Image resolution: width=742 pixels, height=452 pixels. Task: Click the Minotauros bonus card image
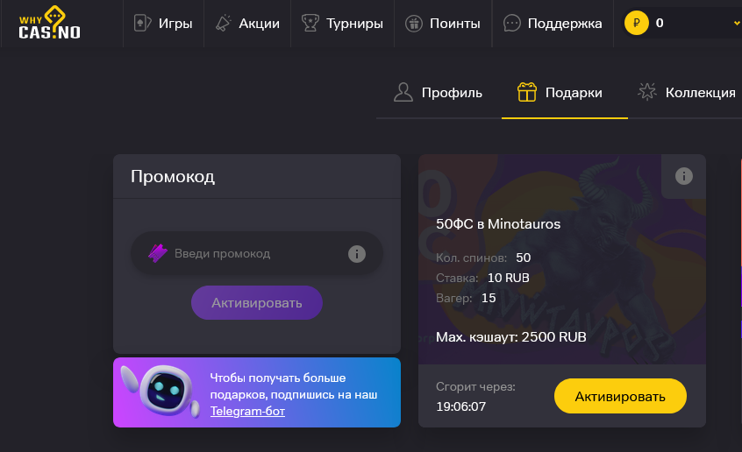[562, 259]
